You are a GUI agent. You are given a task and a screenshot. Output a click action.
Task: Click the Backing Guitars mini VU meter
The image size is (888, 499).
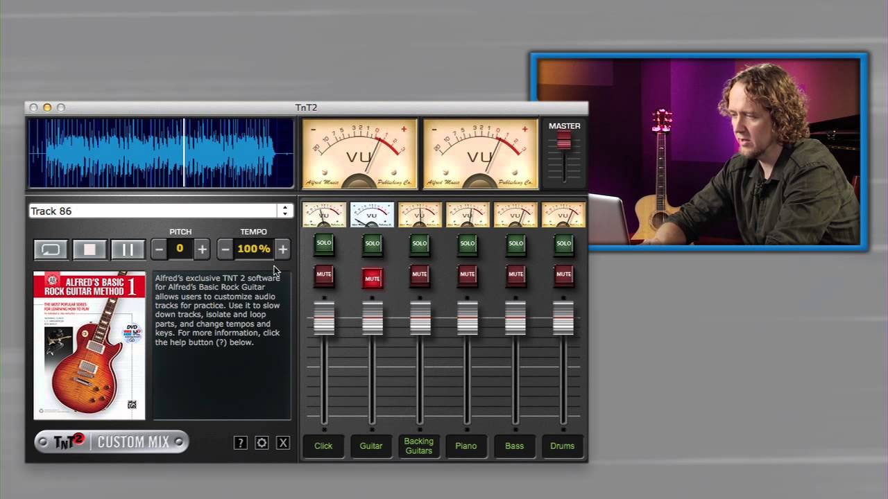420,215
